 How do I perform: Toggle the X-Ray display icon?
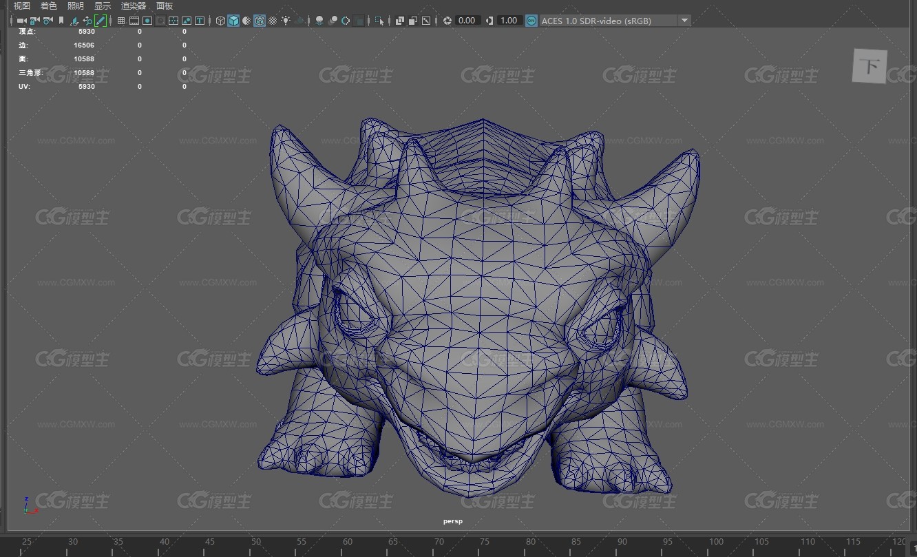pos(400,21)
